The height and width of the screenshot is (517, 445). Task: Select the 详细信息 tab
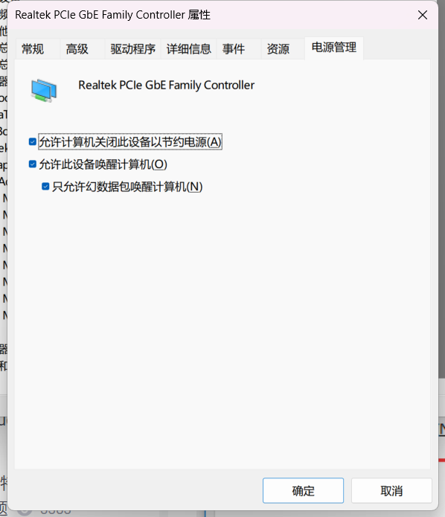[x=189, y=49]
